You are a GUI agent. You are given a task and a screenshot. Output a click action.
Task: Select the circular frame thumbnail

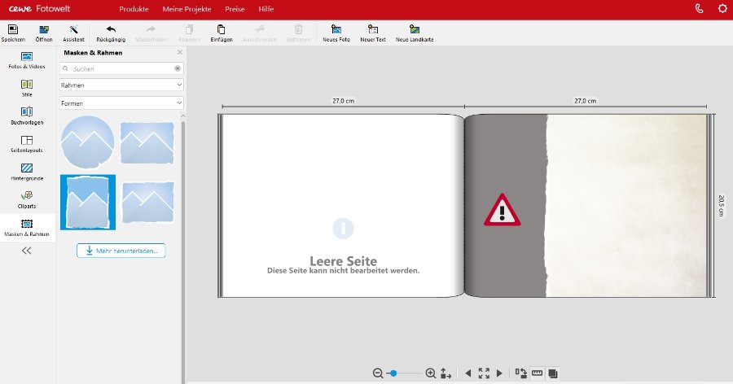[87, 142]
